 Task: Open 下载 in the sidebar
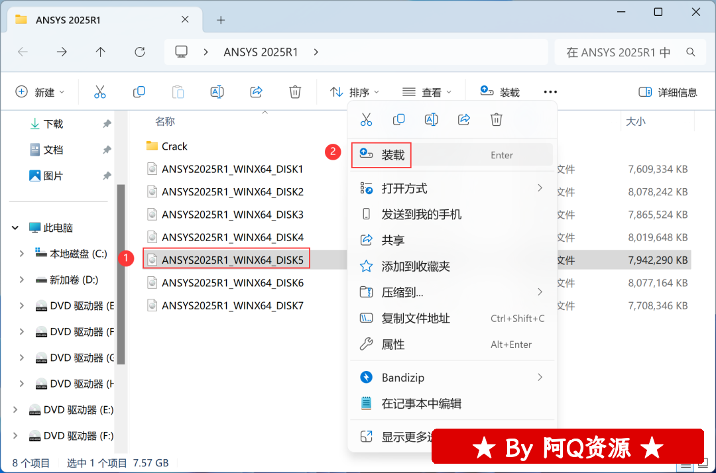(54, 124)
